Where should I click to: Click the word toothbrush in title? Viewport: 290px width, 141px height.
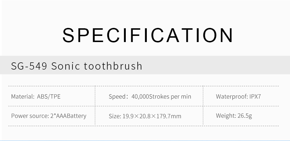[113, 66]
